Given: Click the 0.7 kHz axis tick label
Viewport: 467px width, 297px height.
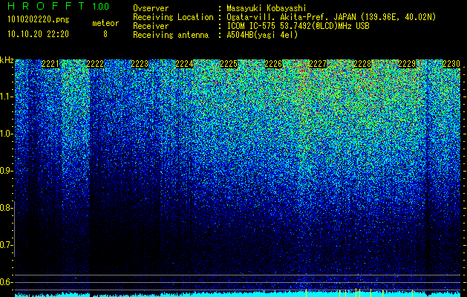Looking at the screenshot, I should pyautogui.click(x=6, y=245).
